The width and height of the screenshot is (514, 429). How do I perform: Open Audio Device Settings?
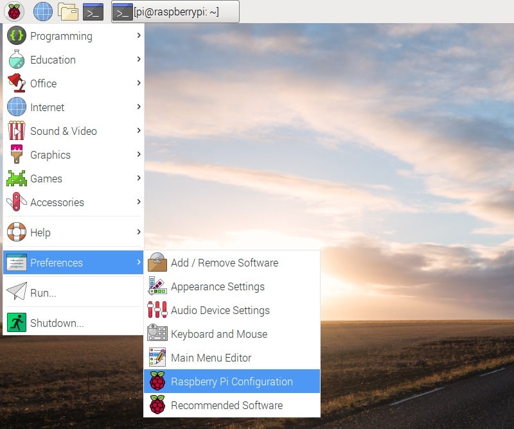click(232, 310)
